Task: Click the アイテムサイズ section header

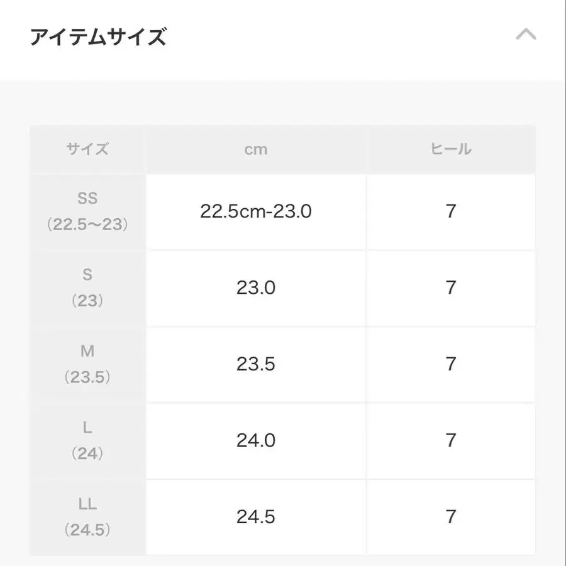Action: pos(97,36)
